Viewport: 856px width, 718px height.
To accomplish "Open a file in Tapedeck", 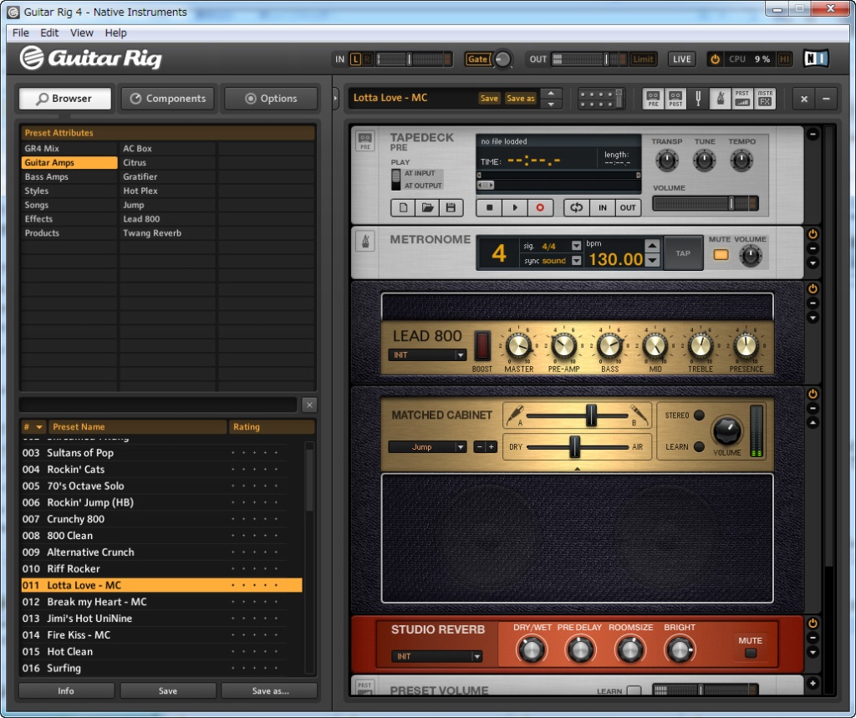I will (427, 207).
